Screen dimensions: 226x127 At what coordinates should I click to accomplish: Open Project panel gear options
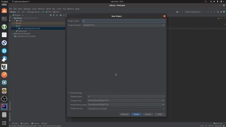click(61, 15)
